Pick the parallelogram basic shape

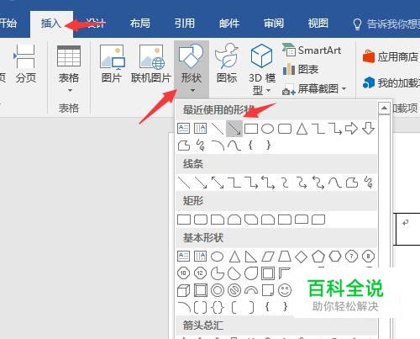268,257
